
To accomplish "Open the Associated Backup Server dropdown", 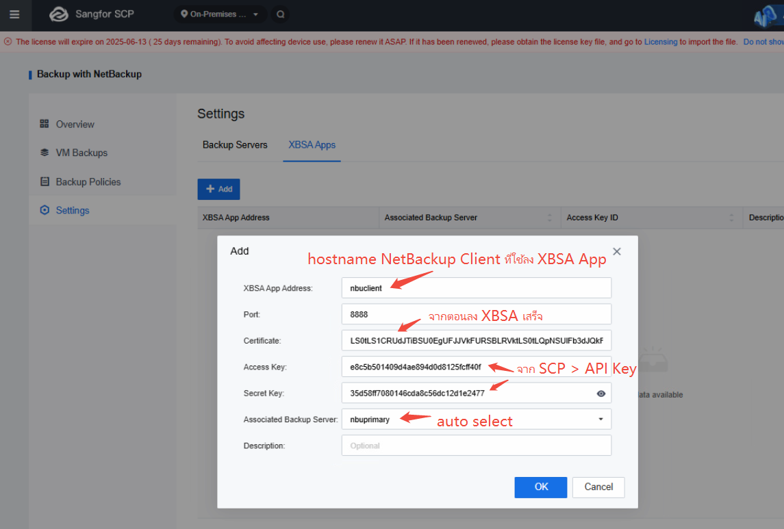I will tap(476, 419).
